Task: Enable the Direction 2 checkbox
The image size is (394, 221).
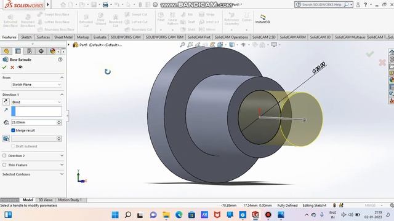Action: pyautogui.click(x=4, y=155)
